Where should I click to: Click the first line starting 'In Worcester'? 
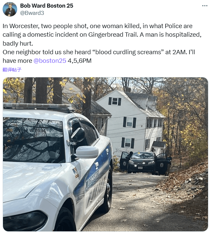pyautogui.click(x=97, y=26)
